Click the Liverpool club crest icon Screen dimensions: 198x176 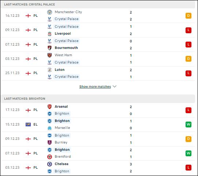pyautogui.click(x=49, y=34)
